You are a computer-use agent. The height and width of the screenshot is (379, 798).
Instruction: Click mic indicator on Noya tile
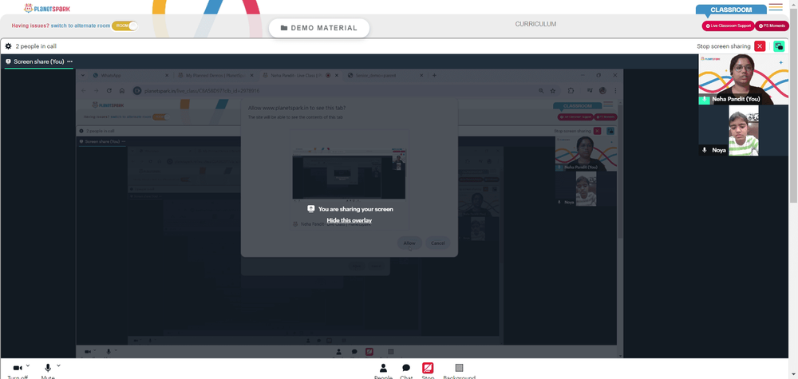point(705,150)
